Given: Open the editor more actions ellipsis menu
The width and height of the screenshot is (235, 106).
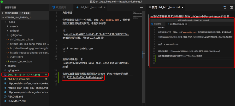Looking at the screenshot, I should tap(142, 7).
